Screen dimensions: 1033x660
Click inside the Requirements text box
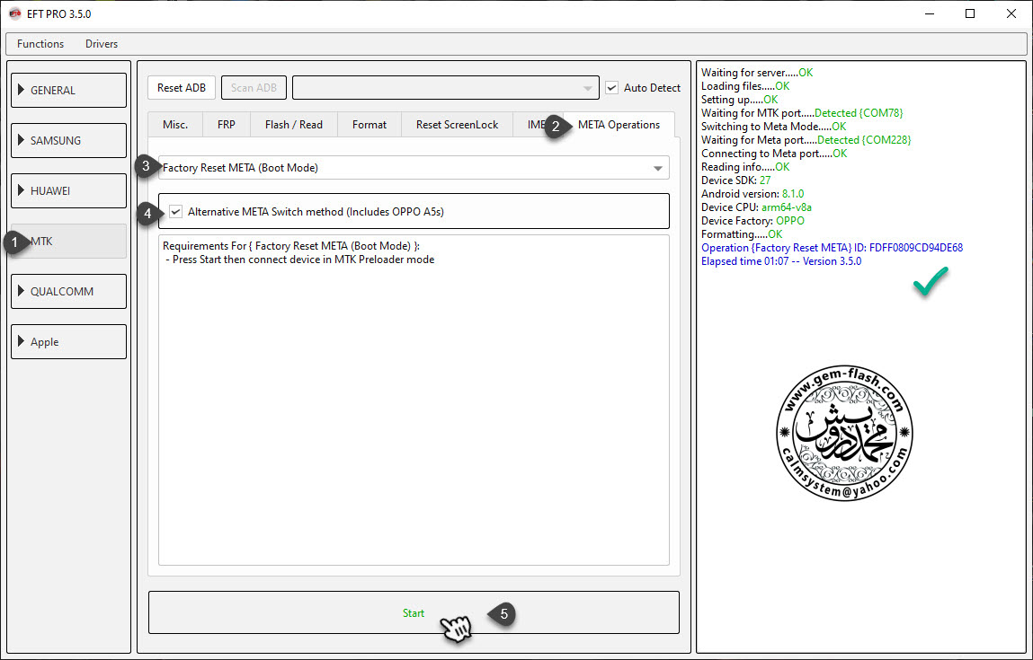pyautogui.click(x=414, y=400)
